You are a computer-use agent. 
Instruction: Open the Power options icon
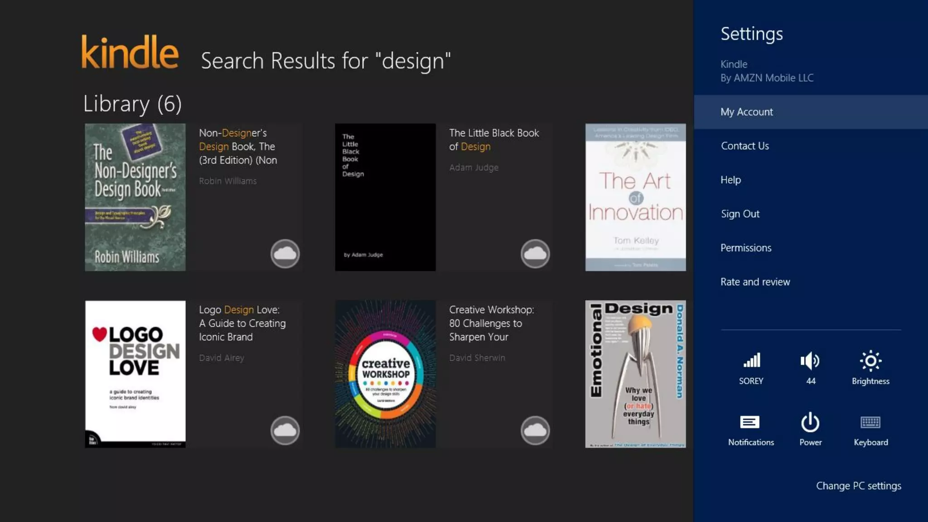pos(810,422)
